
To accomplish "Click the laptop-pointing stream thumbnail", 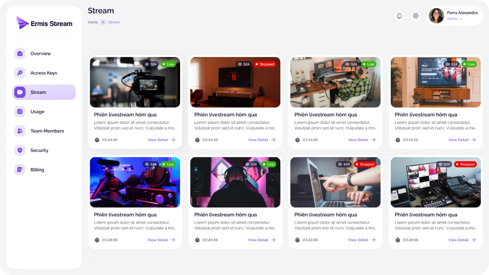I will (x=335, y=182).
